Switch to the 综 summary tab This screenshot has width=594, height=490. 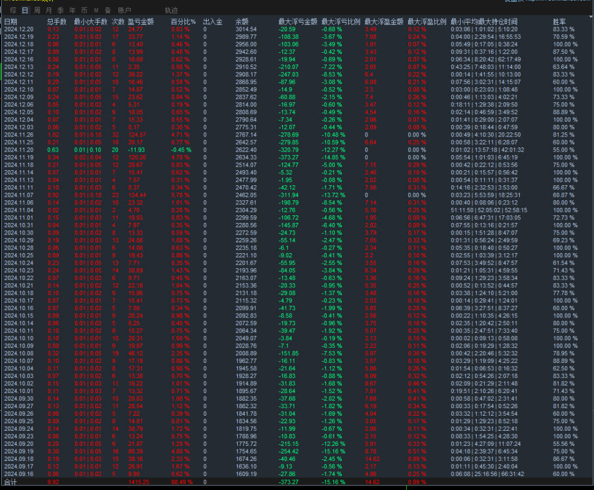[x=13, y=10]
